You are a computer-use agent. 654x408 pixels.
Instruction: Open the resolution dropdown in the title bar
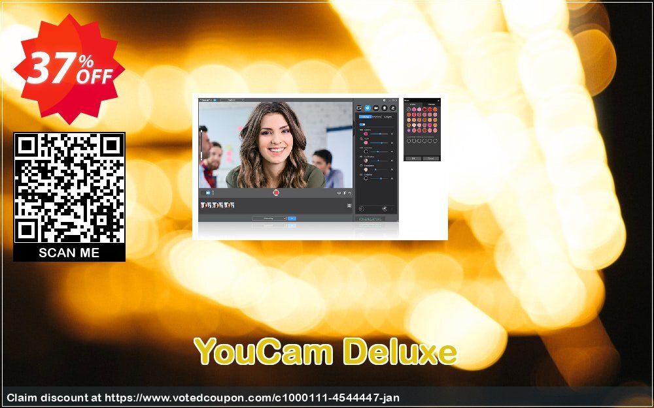click(x=232, y=100)
